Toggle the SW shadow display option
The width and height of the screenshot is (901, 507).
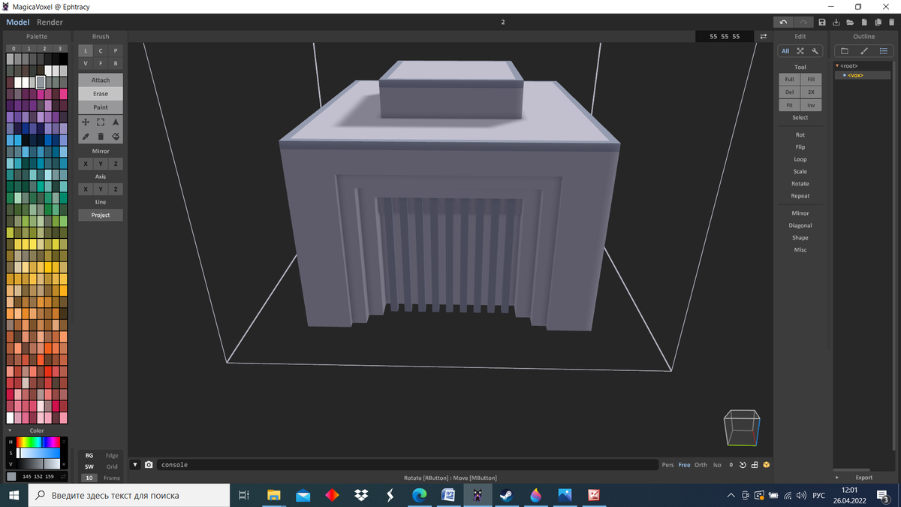[x=89, y=466]
